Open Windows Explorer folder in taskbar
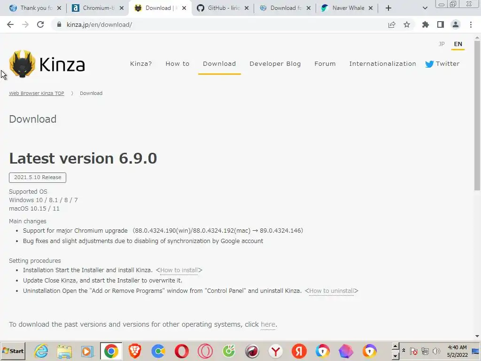This screenshot has height=361, width=481. [64, 351]
